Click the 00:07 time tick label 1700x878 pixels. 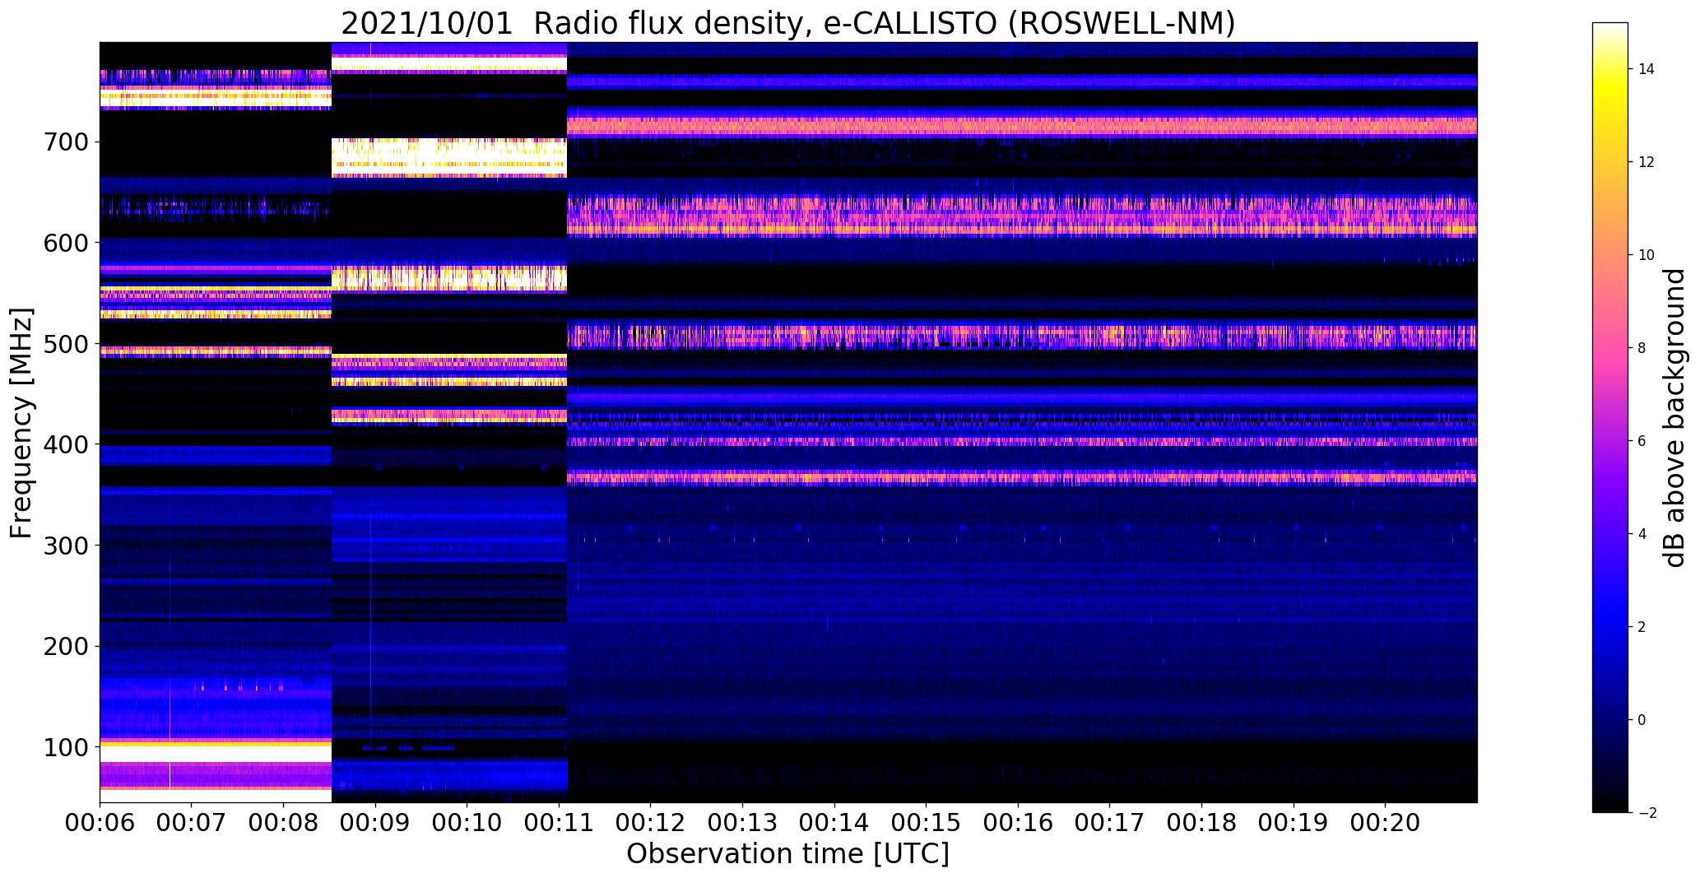pos(192,823)
